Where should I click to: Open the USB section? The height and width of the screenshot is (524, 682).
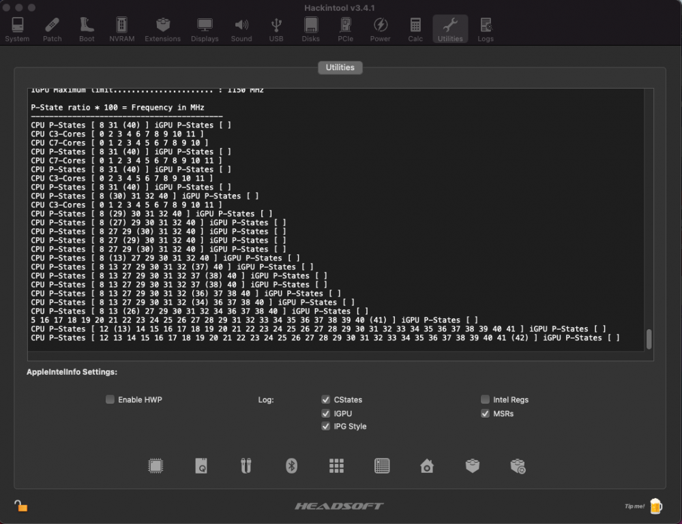point(276,29)
